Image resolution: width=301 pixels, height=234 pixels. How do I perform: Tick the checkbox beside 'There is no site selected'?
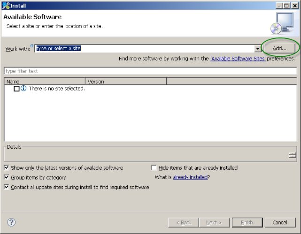(16, 89)
